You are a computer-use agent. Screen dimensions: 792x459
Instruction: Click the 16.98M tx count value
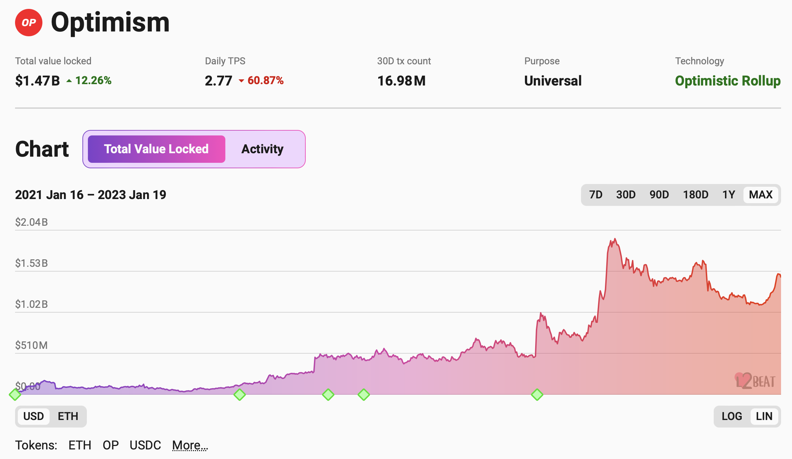pos(401,81)
